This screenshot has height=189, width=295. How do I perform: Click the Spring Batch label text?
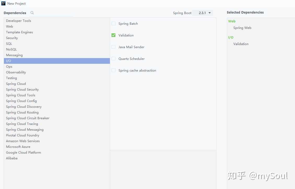coord(128,23)
